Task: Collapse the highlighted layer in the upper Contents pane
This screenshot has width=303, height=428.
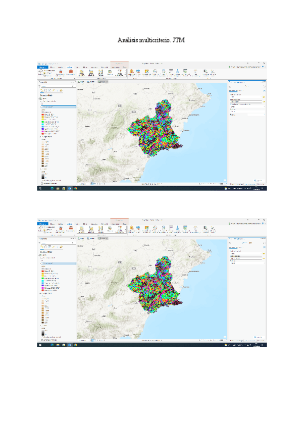Action: click(x=40, y=107)
